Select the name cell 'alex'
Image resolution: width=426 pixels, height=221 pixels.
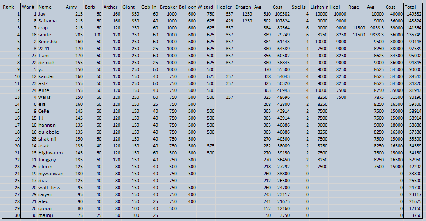click(43, 201)
